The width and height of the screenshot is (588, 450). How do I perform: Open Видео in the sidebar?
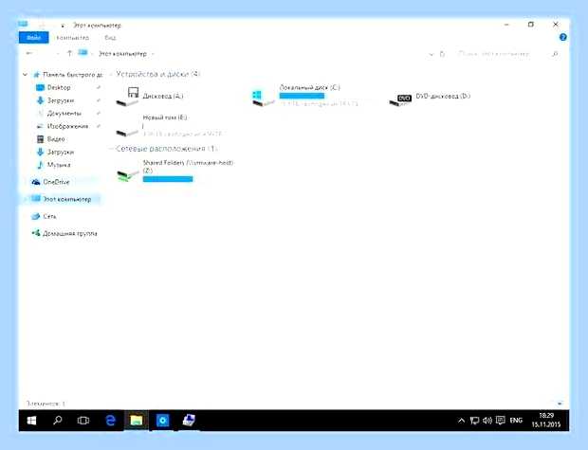click(x=56, y=139)
